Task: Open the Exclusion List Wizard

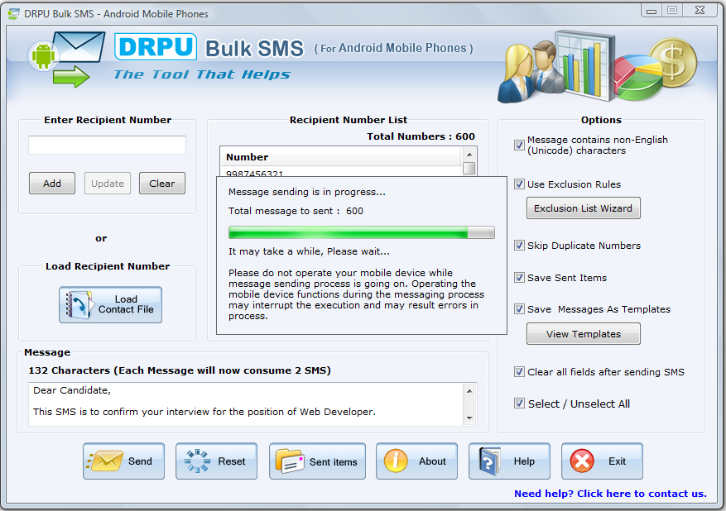Action: [583, 208]
